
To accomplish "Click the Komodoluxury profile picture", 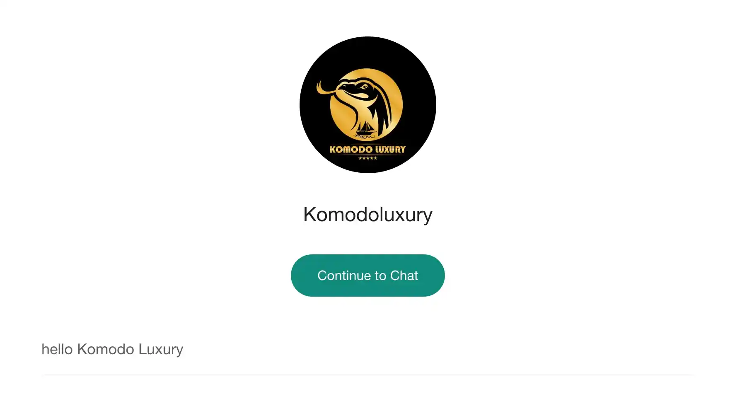I will [x=367, y=104].
